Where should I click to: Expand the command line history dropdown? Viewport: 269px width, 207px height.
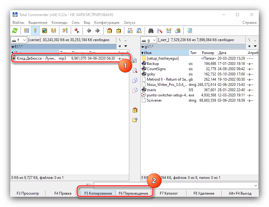click(255, 185)
